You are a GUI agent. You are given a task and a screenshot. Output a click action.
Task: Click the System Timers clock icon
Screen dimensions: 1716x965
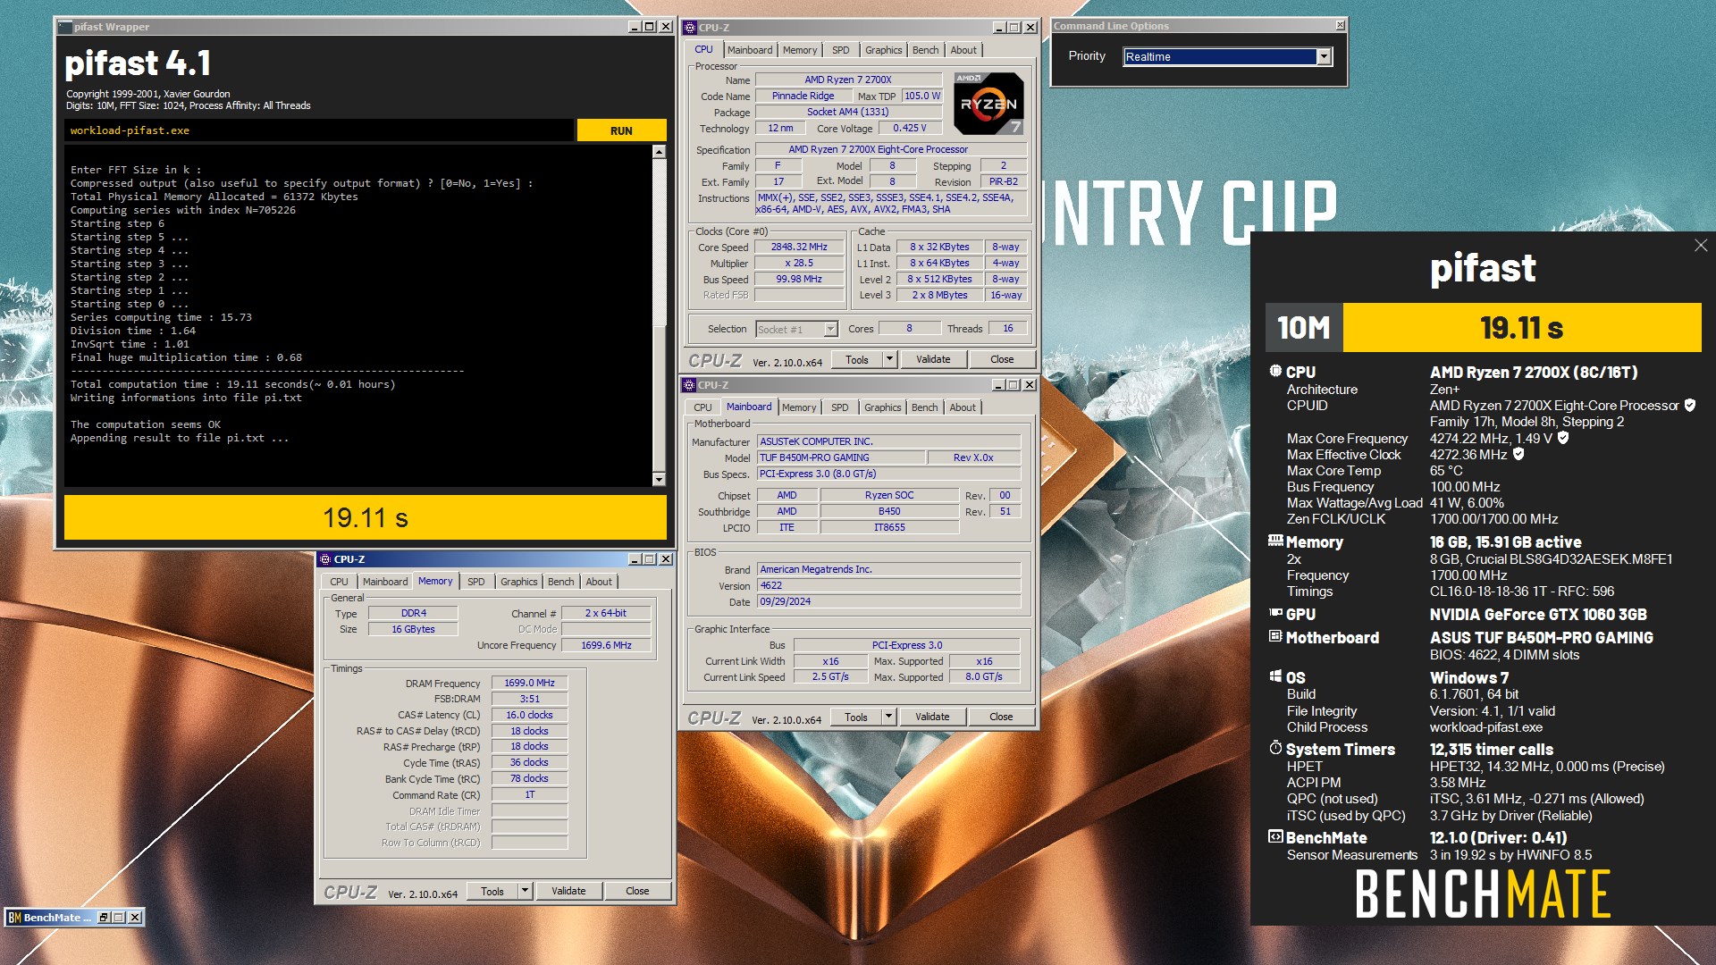(1275, 748)
